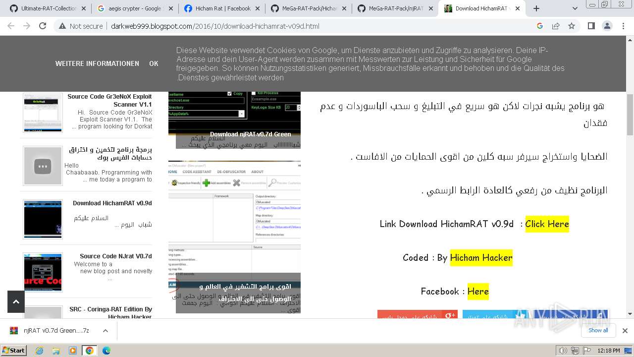634x357 pixels.
Task: Go back to the previous page
Action: coord(12,26)
